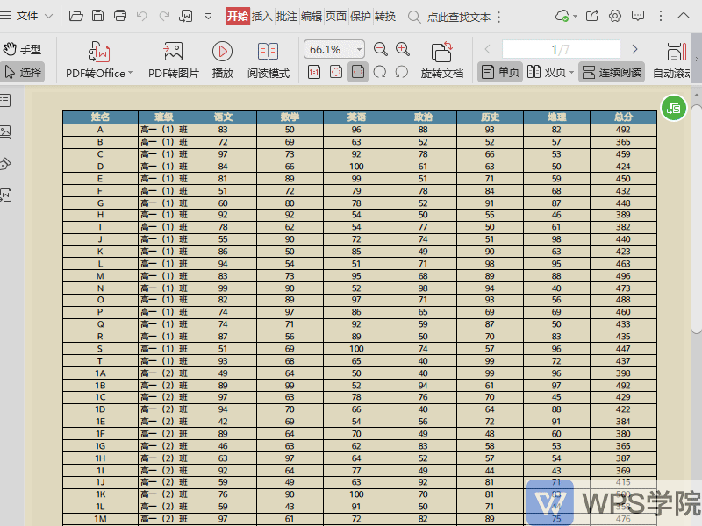
Task: Click the green floating export button
Action: (x=673, y=108)
